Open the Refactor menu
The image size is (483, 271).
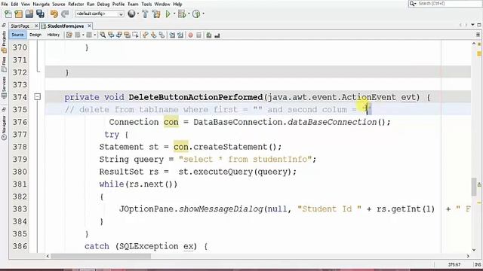(x=75, y=5)
